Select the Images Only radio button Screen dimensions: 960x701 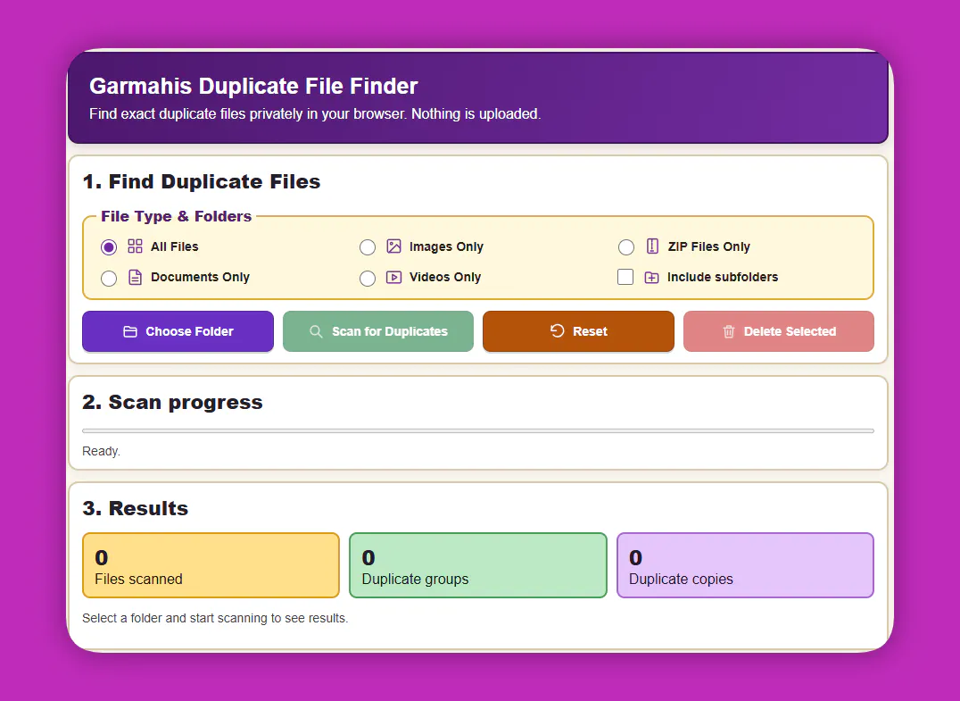coord(368,247)
